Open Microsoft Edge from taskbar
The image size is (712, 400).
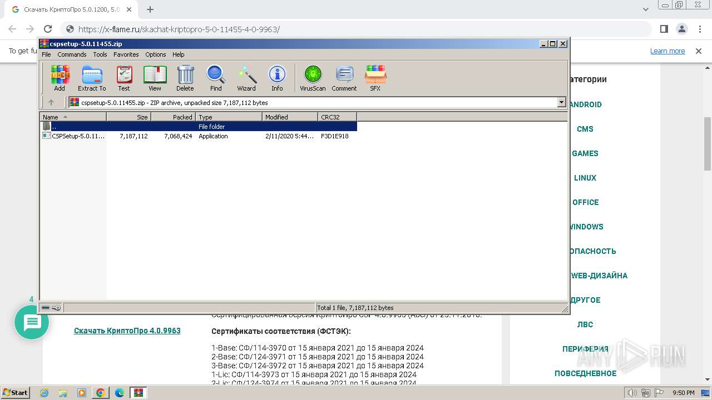(x=120, y=393)
